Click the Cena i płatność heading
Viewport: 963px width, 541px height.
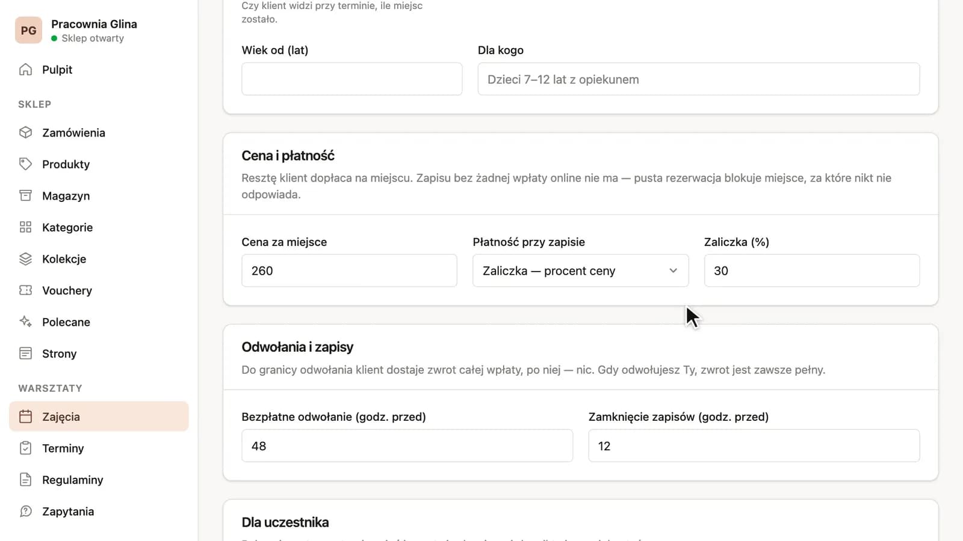coord(288,156)
